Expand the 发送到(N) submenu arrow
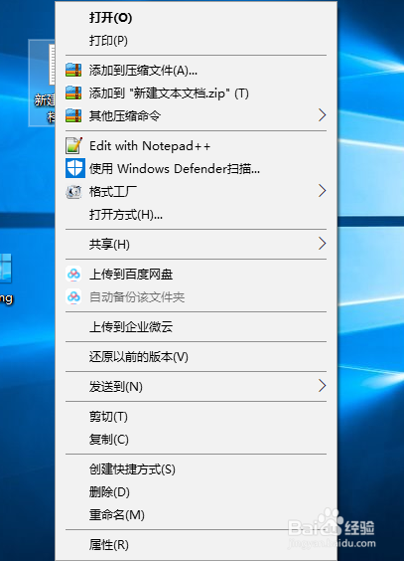Screen dimensions: 404x561 322,386
